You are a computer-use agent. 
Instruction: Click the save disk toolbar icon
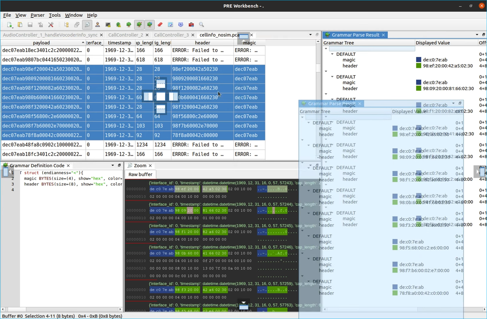(30, 25)
